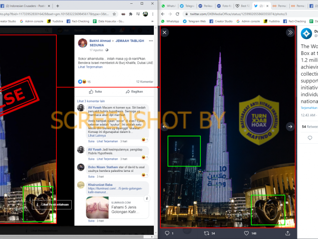The image size is (318, 239).
Task: Click the share icon below the Twitter photo
Action: pyautogui.click(x=288, y=233)
